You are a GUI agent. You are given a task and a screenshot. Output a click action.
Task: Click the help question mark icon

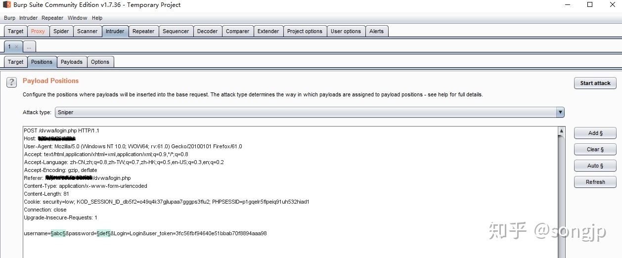pos(11,83)
